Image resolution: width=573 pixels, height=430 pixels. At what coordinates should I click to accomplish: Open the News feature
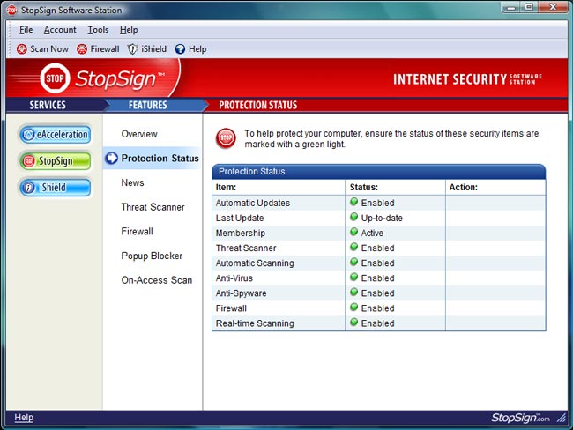pos(132,182)
